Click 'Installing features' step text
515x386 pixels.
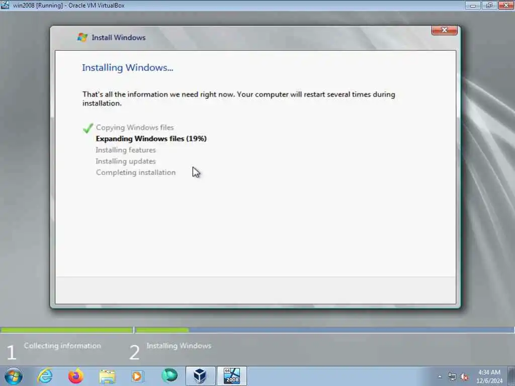coord(126,150)
